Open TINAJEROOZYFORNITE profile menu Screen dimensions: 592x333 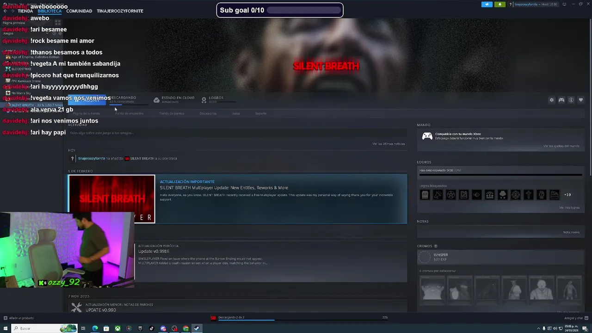pyautogui.click(x=120, y=11)
